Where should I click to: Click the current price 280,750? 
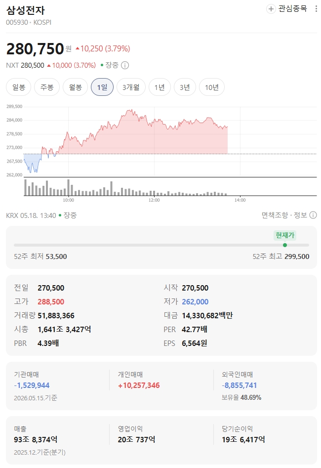click(35, 48)
